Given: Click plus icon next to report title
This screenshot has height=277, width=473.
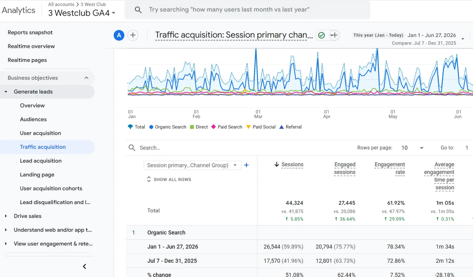Looking at the screenshot, I should coord(334,35).
